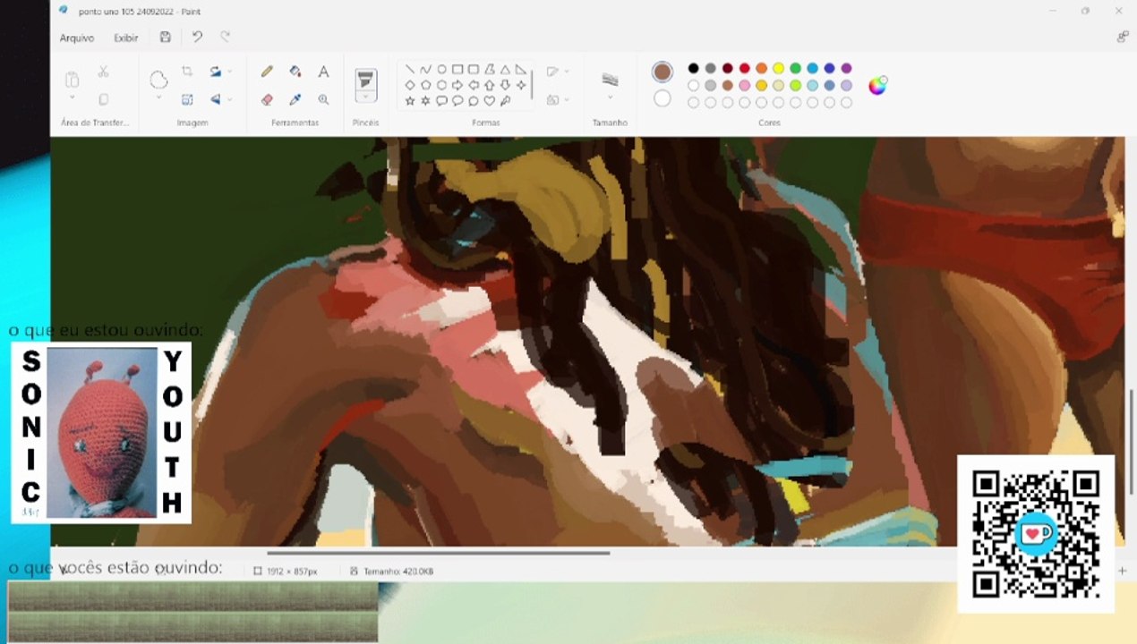The image size is (1137, 644).
Task: Select the Pencil tool
Action: tap(267, 72)
